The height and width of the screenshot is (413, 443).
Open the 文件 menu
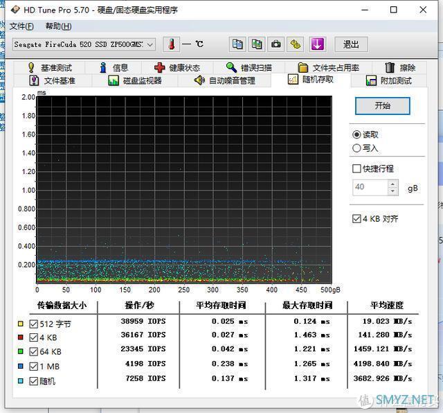pyautogui.click(x=21, y=26)
